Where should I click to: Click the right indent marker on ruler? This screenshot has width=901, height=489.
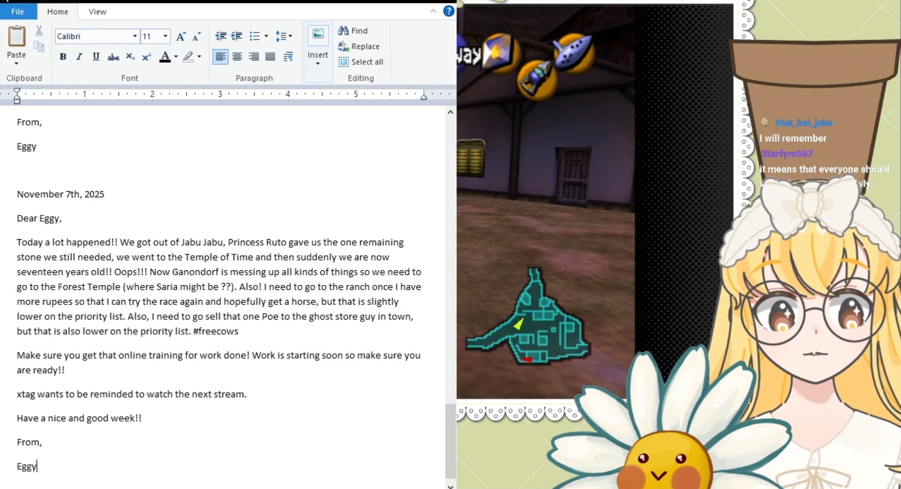pos(424,95)
